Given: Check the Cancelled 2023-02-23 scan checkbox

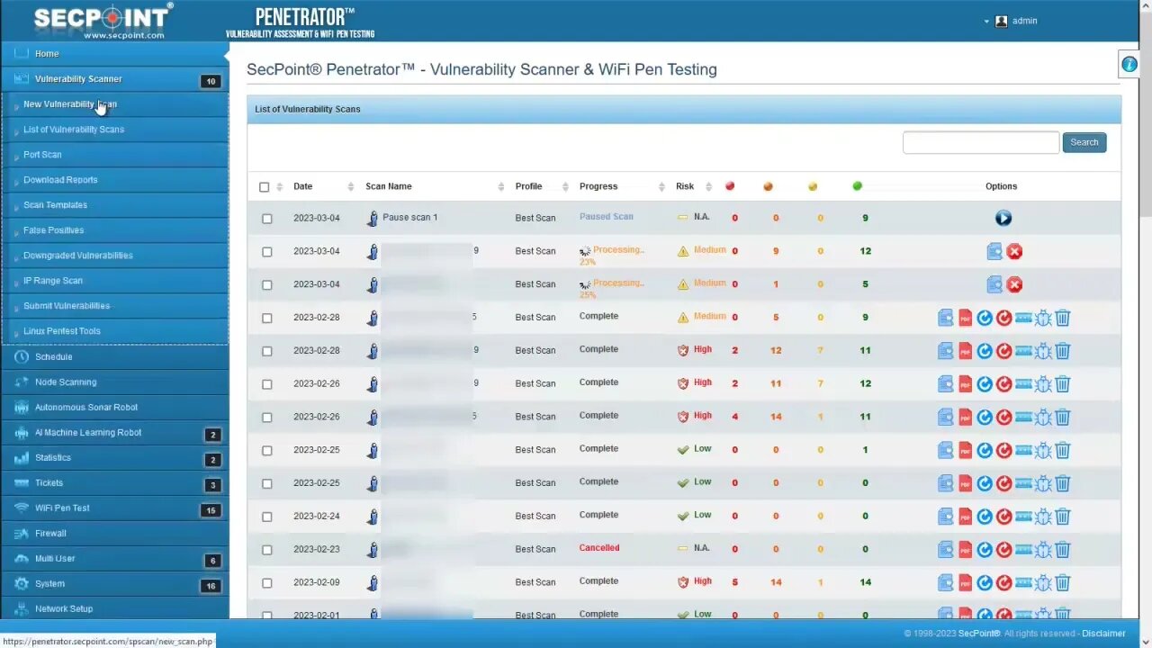Looking at the screenshot, I should pos(266,550).
